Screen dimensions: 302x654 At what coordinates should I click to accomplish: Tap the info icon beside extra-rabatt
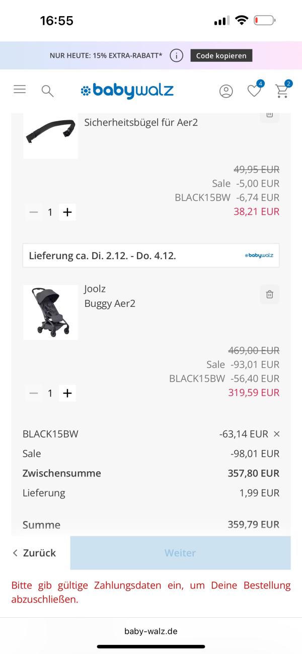[176, 55]
